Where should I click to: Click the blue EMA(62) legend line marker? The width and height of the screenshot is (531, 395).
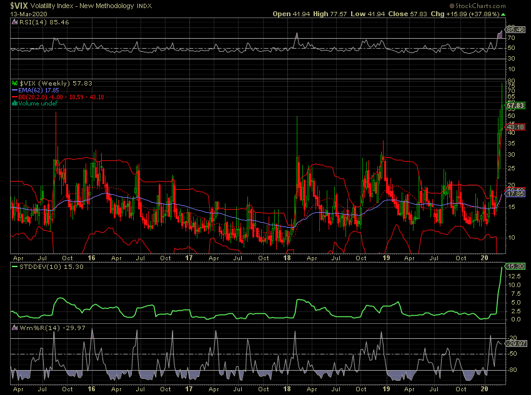[x=14, y=90]
